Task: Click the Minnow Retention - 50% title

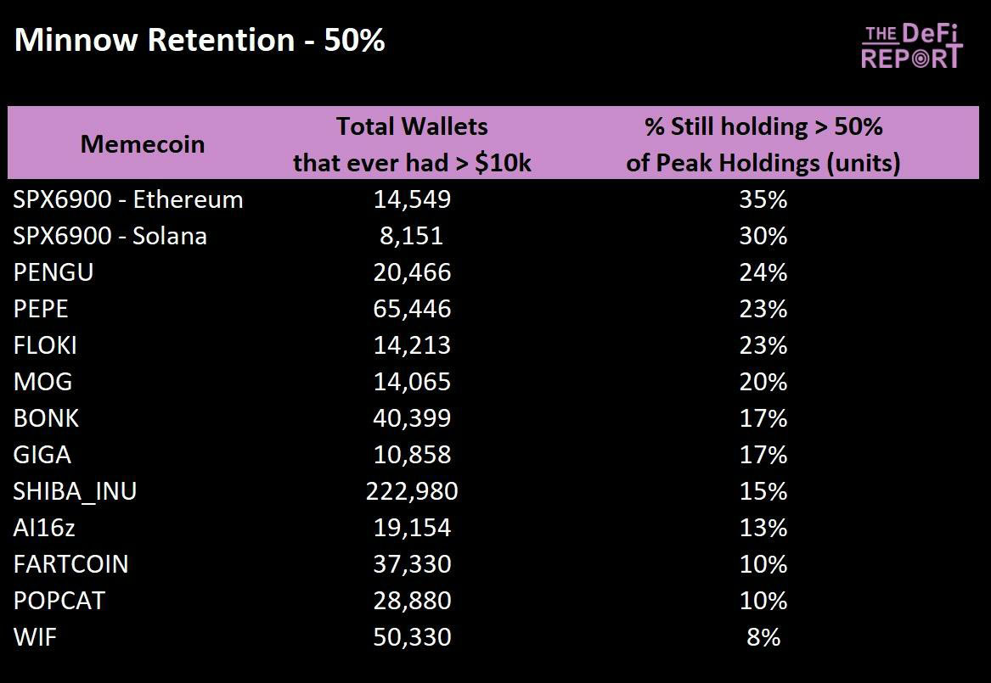Action: (x=200, y=40)
